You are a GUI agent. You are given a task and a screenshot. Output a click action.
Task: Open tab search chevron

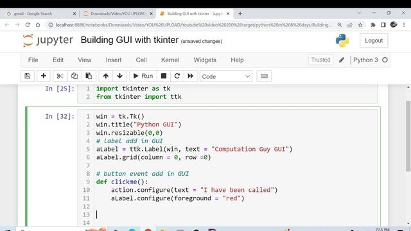360,13
